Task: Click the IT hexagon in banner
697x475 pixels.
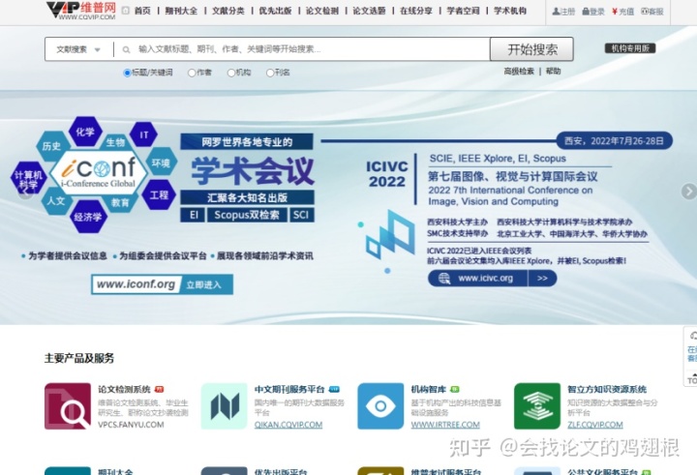Action: (x=143, y=135)
